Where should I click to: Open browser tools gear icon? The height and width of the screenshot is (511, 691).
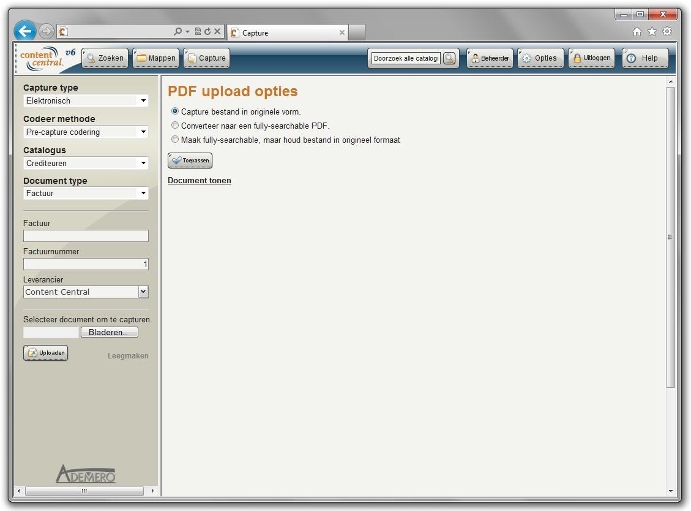[x=667, y=32]
